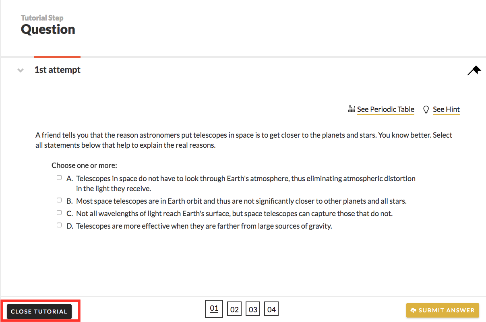This screenshot has height=322, width=486.
Task: Open tutorial step 04
Action: point(271,310)
